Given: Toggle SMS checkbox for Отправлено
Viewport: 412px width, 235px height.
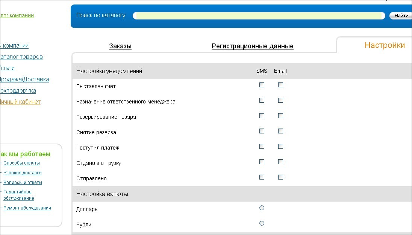Looking at the screenshot, I should pyautogui.click(x=262, y=177).
